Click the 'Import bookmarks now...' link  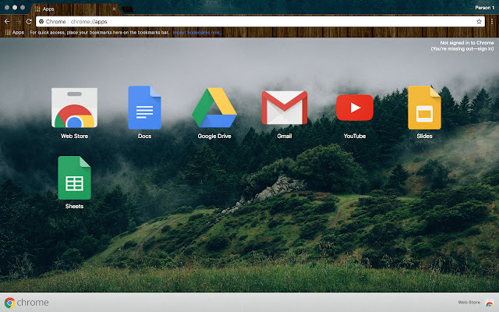pos(197,33)
